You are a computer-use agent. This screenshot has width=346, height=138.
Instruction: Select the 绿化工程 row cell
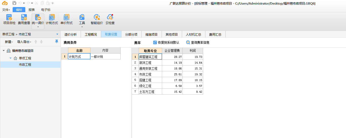coord(150,86)
